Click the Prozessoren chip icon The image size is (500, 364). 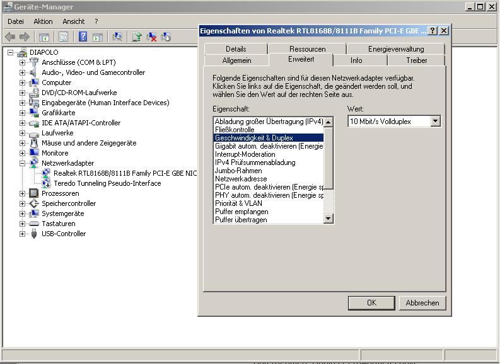click(x=33, y=193)
